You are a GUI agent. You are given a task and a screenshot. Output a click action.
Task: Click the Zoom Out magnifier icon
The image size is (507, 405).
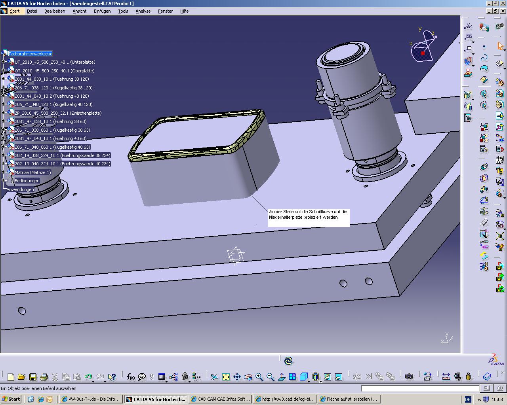[x=270, y=377]
